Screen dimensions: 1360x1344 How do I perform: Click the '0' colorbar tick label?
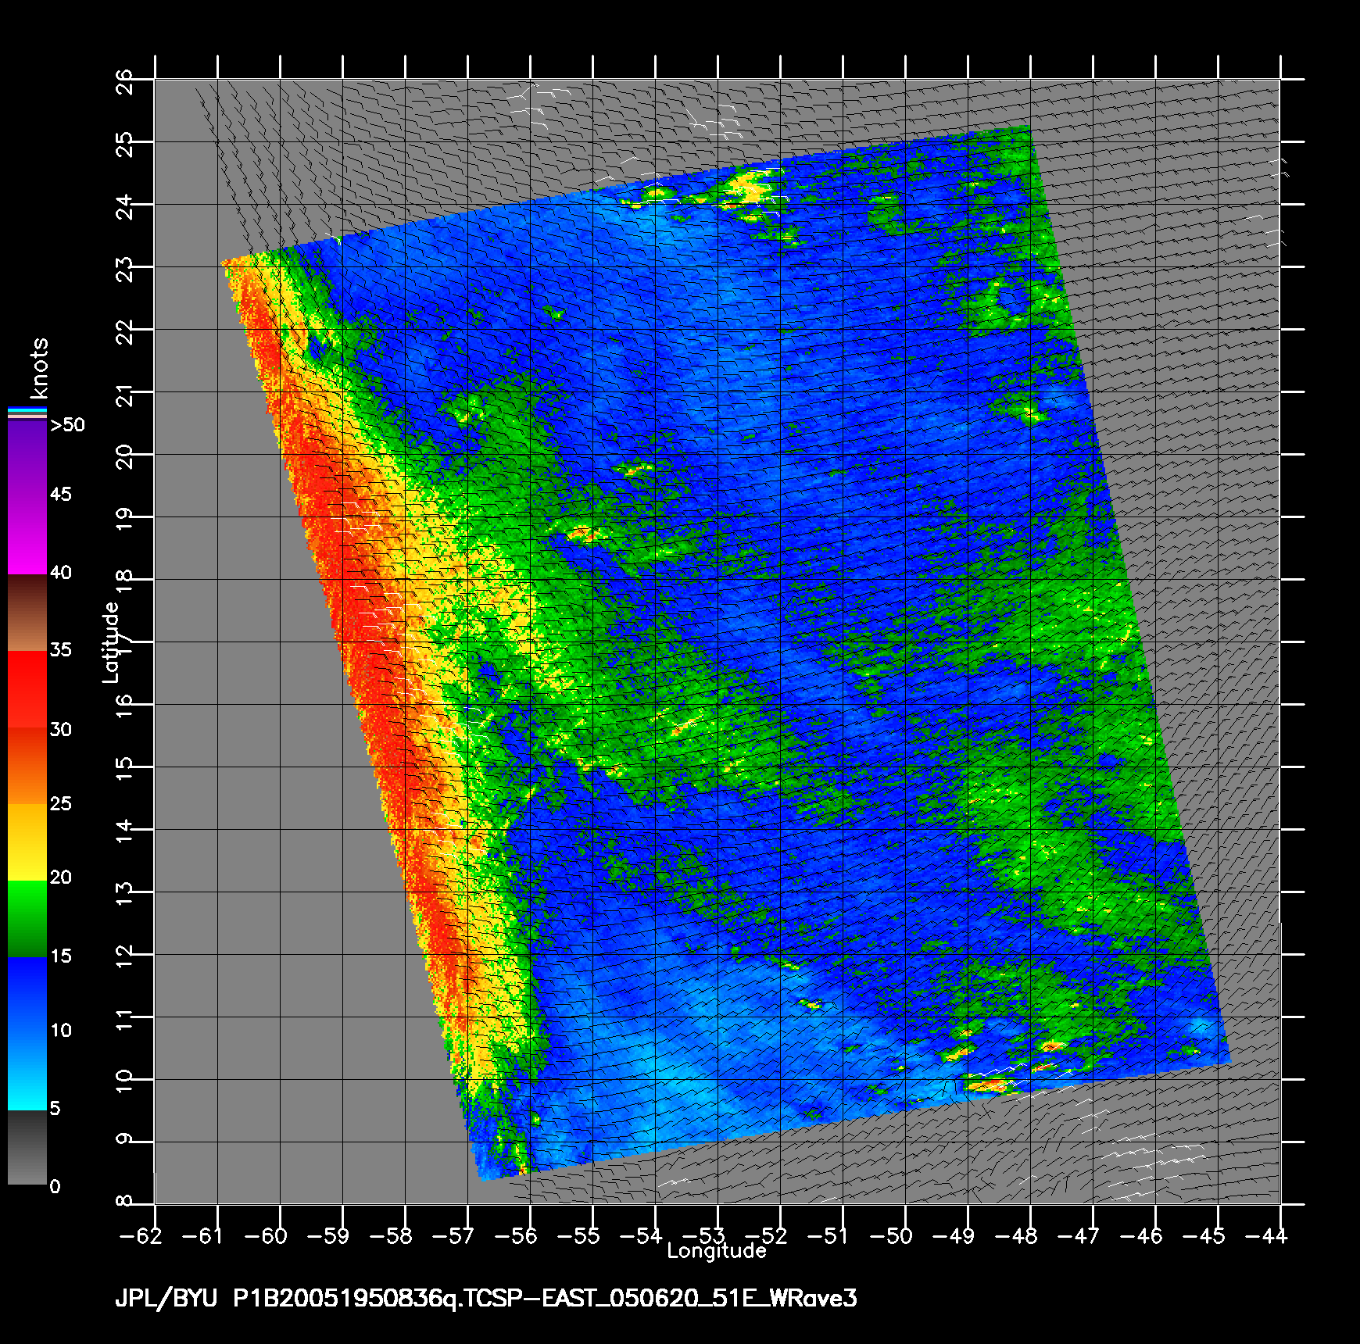[55, 1187]
